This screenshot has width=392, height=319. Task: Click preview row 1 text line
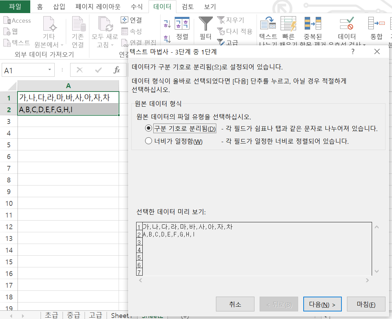coord(187,227)
